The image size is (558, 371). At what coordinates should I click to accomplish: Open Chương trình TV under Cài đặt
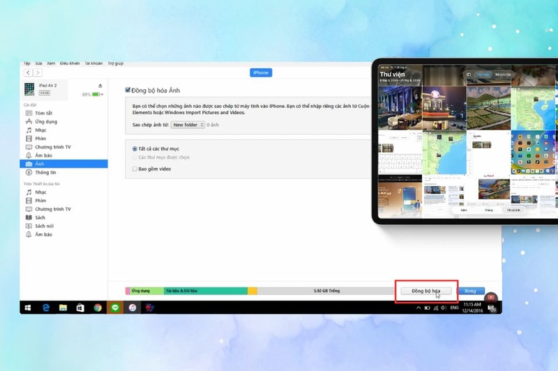(x=53, y=147)
